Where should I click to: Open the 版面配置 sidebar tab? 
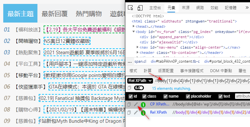[166, 71]
